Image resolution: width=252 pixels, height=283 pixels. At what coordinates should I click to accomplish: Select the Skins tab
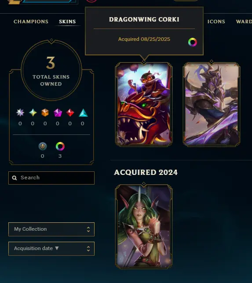point(67,22)
